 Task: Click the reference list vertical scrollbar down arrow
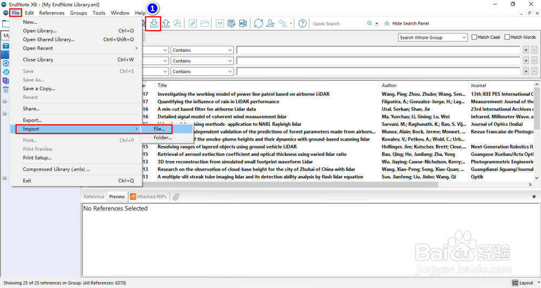pyautogui.click(x=537, y=178)
